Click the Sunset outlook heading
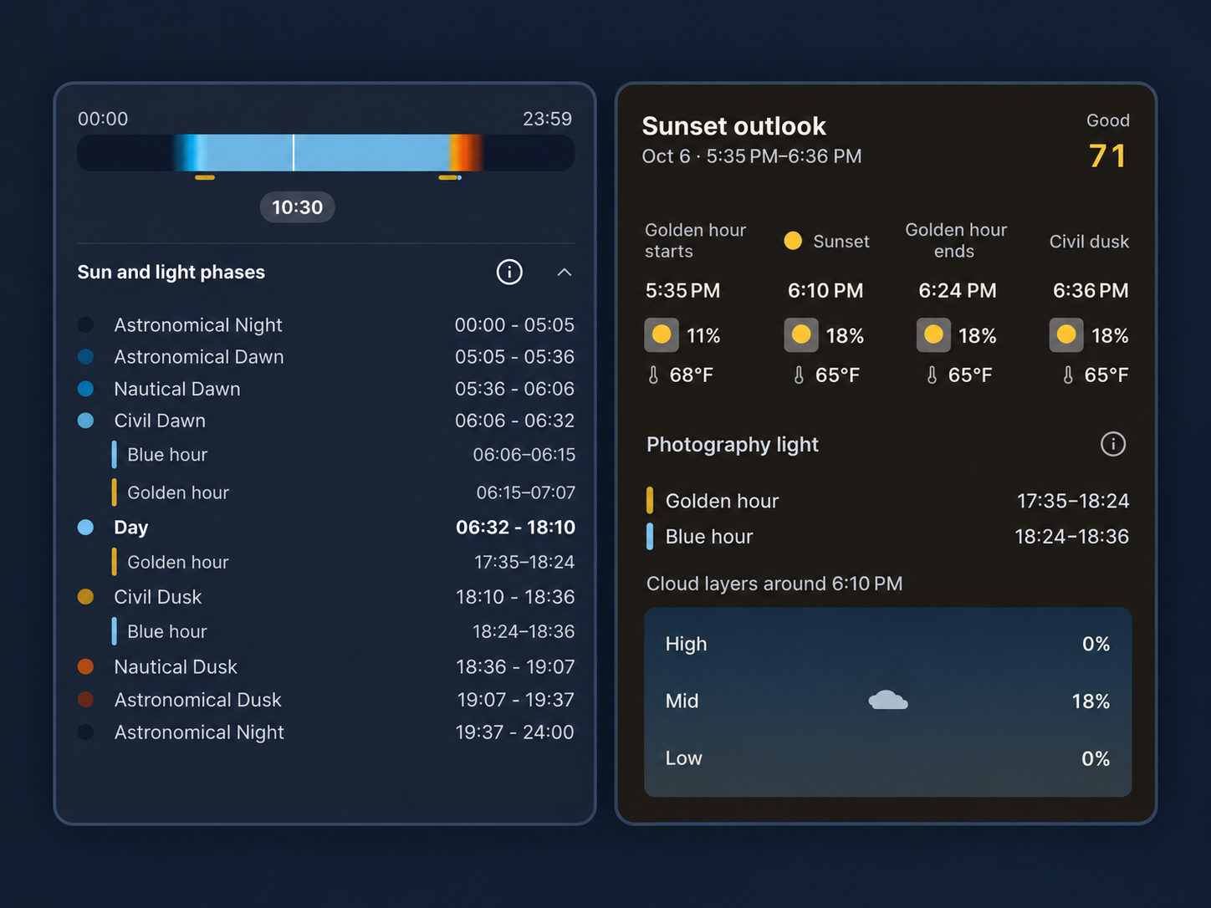 [734, 126]
